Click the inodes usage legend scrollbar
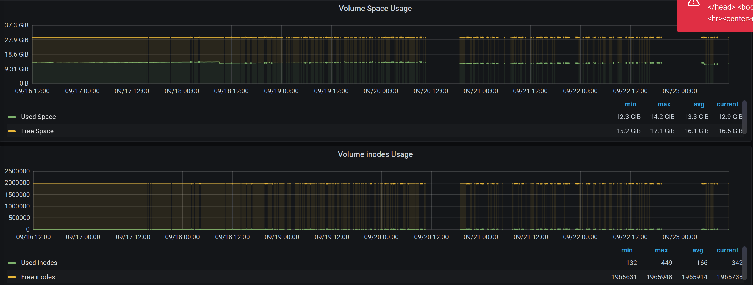Viewport: 753px width, 285px height. coord(744,263)
